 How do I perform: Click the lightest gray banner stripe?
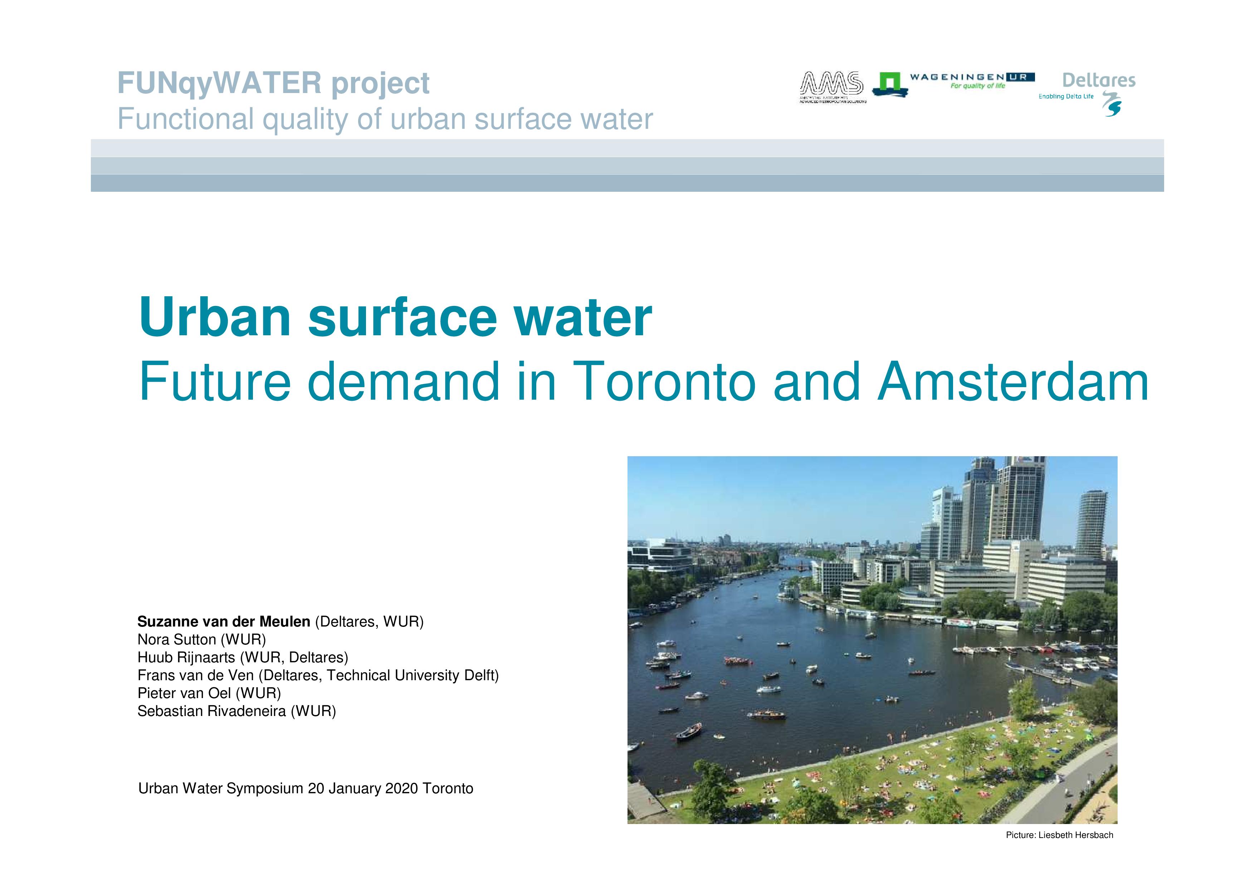tap(627, 148)
